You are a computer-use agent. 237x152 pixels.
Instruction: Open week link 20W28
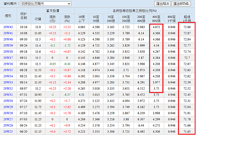click(8, 113)
